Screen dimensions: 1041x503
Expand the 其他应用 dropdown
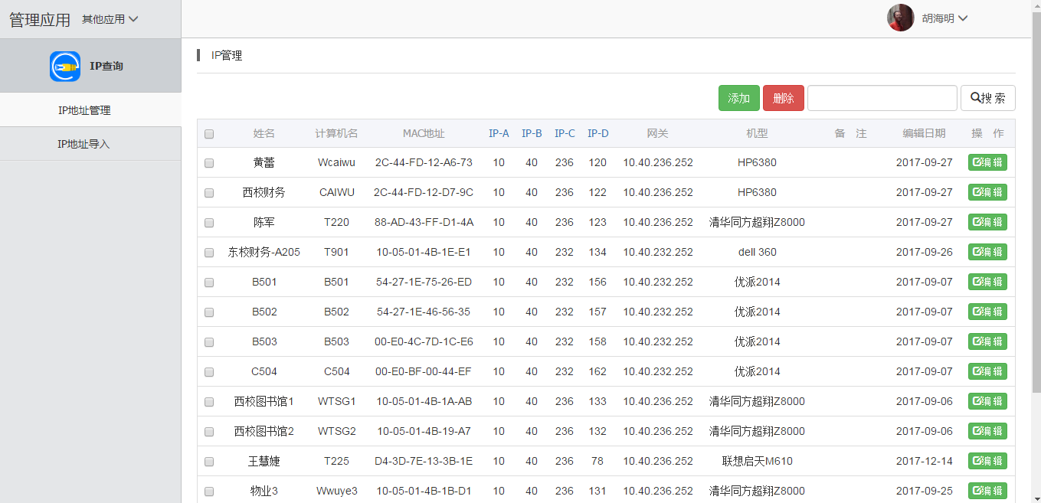coord(110,19)
